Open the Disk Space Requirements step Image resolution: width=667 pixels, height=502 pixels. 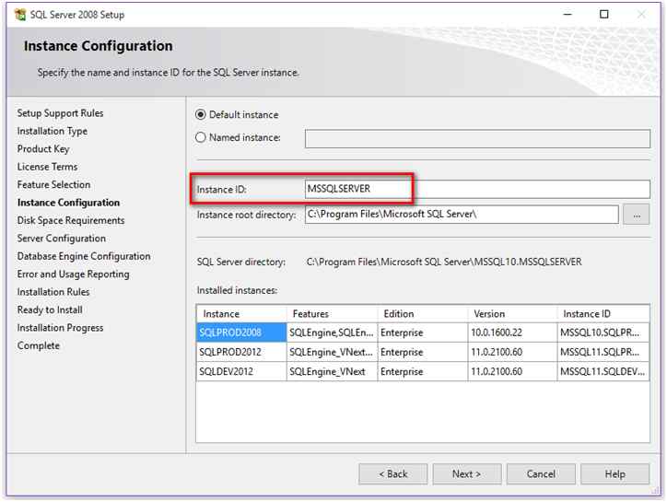tap(71, 220)
